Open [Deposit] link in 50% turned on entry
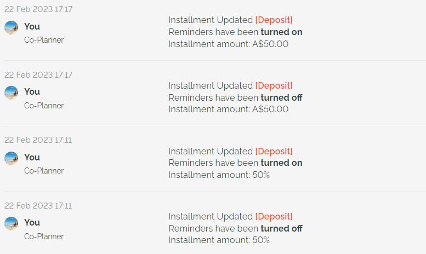The image size is (426, 254). coord(274,152)
